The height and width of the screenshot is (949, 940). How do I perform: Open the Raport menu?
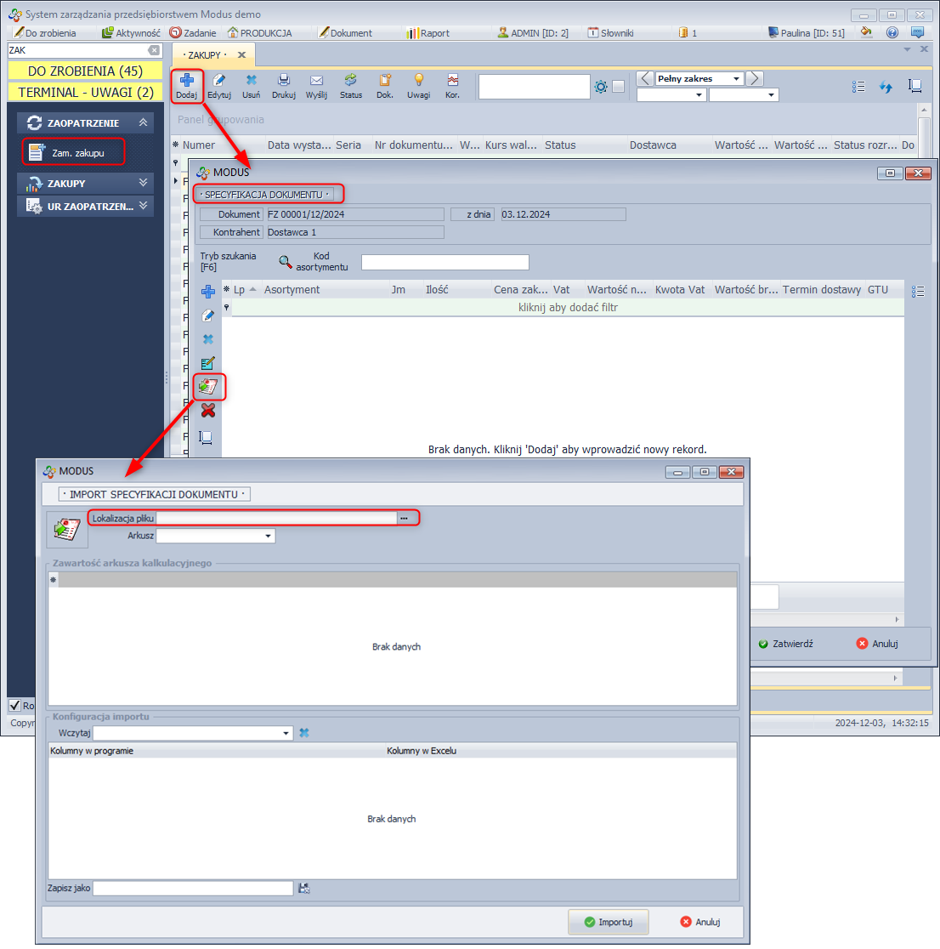click(428, 33)
